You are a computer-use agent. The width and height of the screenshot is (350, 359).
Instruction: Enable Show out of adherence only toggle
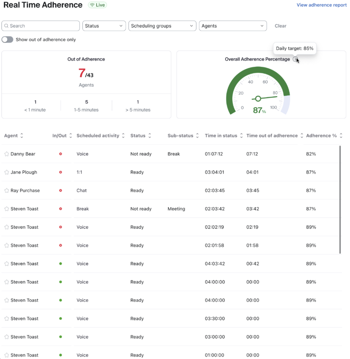click(x=7, y=40)
